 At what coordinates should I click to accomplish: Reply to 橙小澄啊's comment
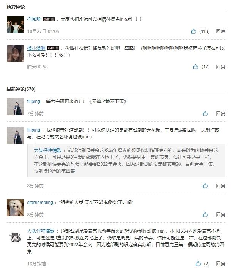tap(220, 67)
